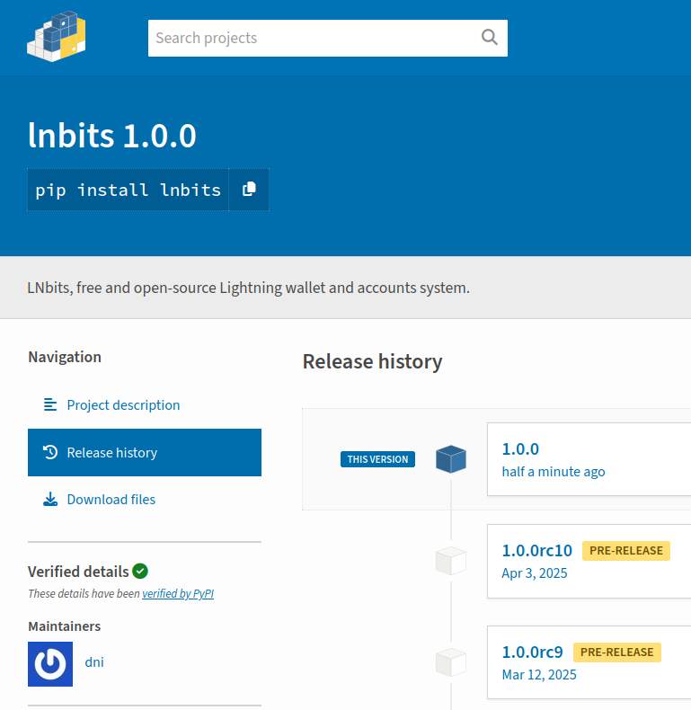Click the green verified checkmark icon

pyautogui.click(x=140, y=571)
